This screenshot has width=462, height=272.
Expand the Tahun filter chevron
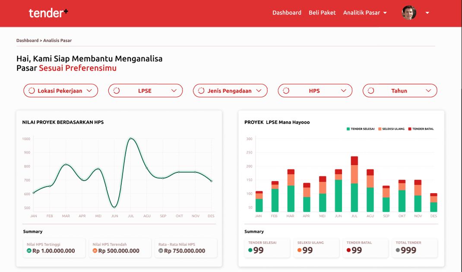pos(428,91)
